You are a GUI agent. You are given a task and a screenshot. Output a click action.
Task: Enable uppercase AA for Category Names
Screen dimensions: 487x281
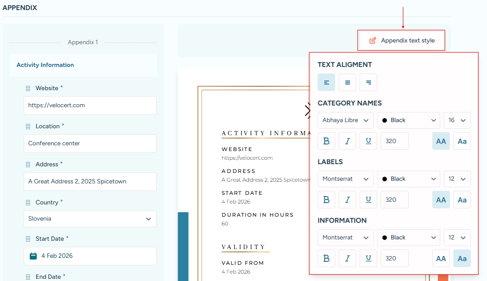[441, 141]
